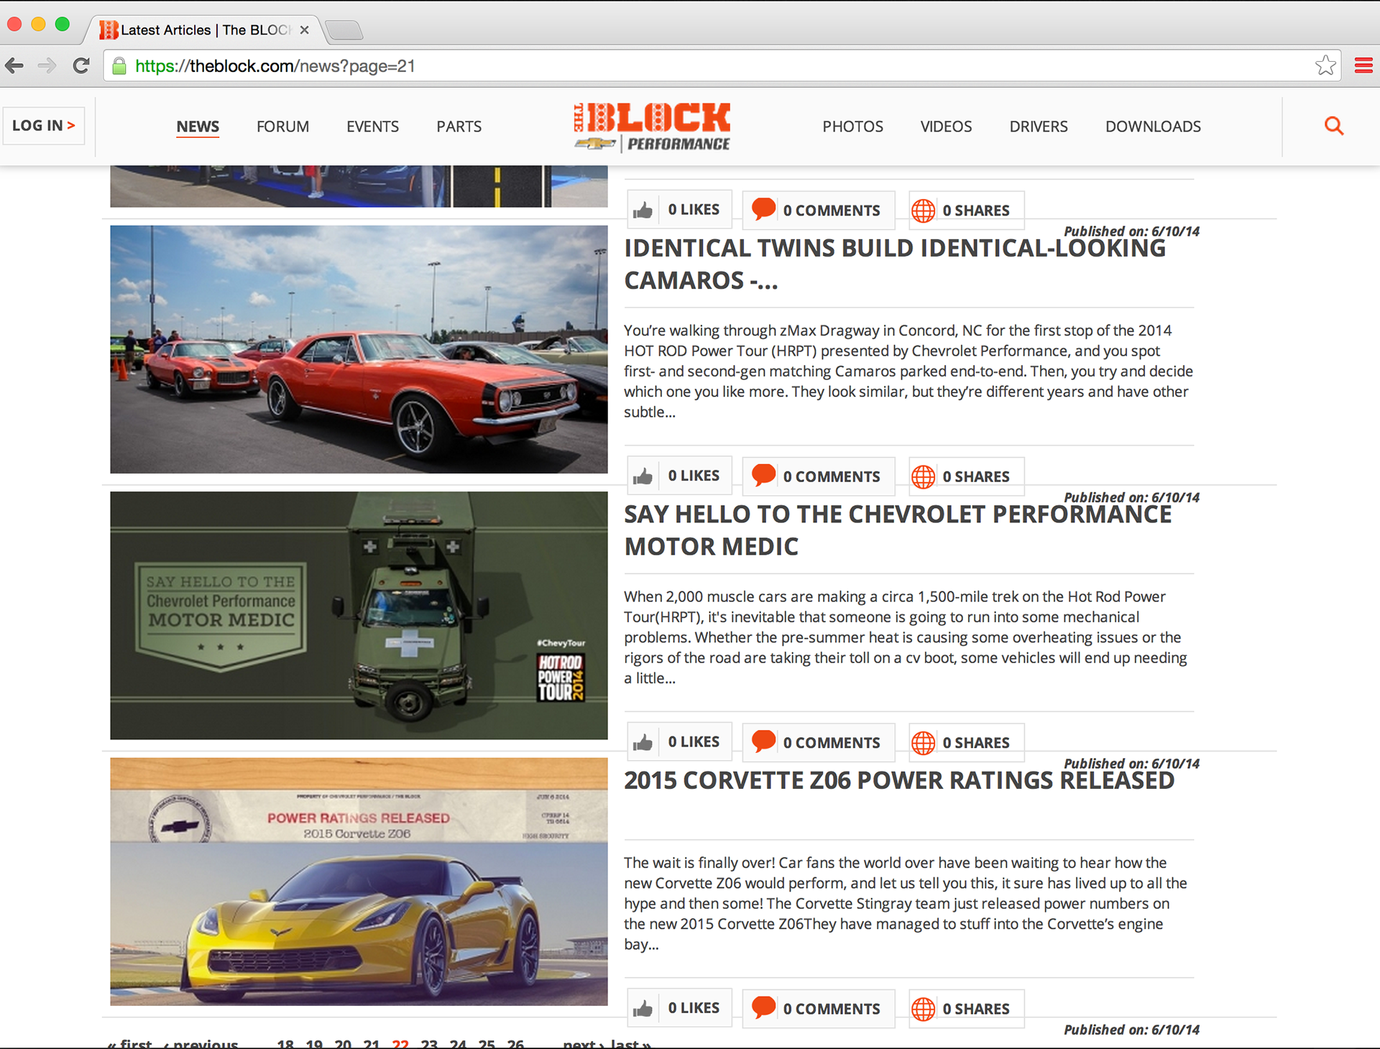Click excerpt starting 'When 2,000 muscle cars'
1380x1049 pixels.
(x=906, y=637)
